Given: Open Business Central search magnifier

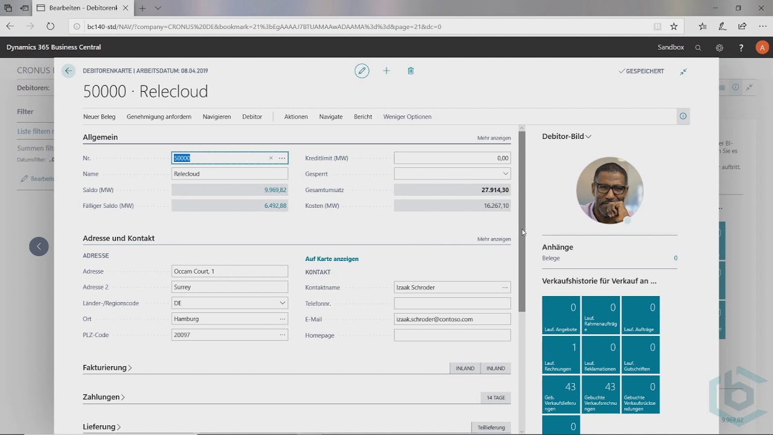Looking at the screenshot, I should (x=698, y=47).
